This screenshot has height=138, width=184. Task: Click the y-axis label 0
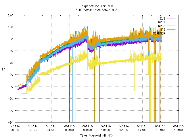(x=12, y=87)
